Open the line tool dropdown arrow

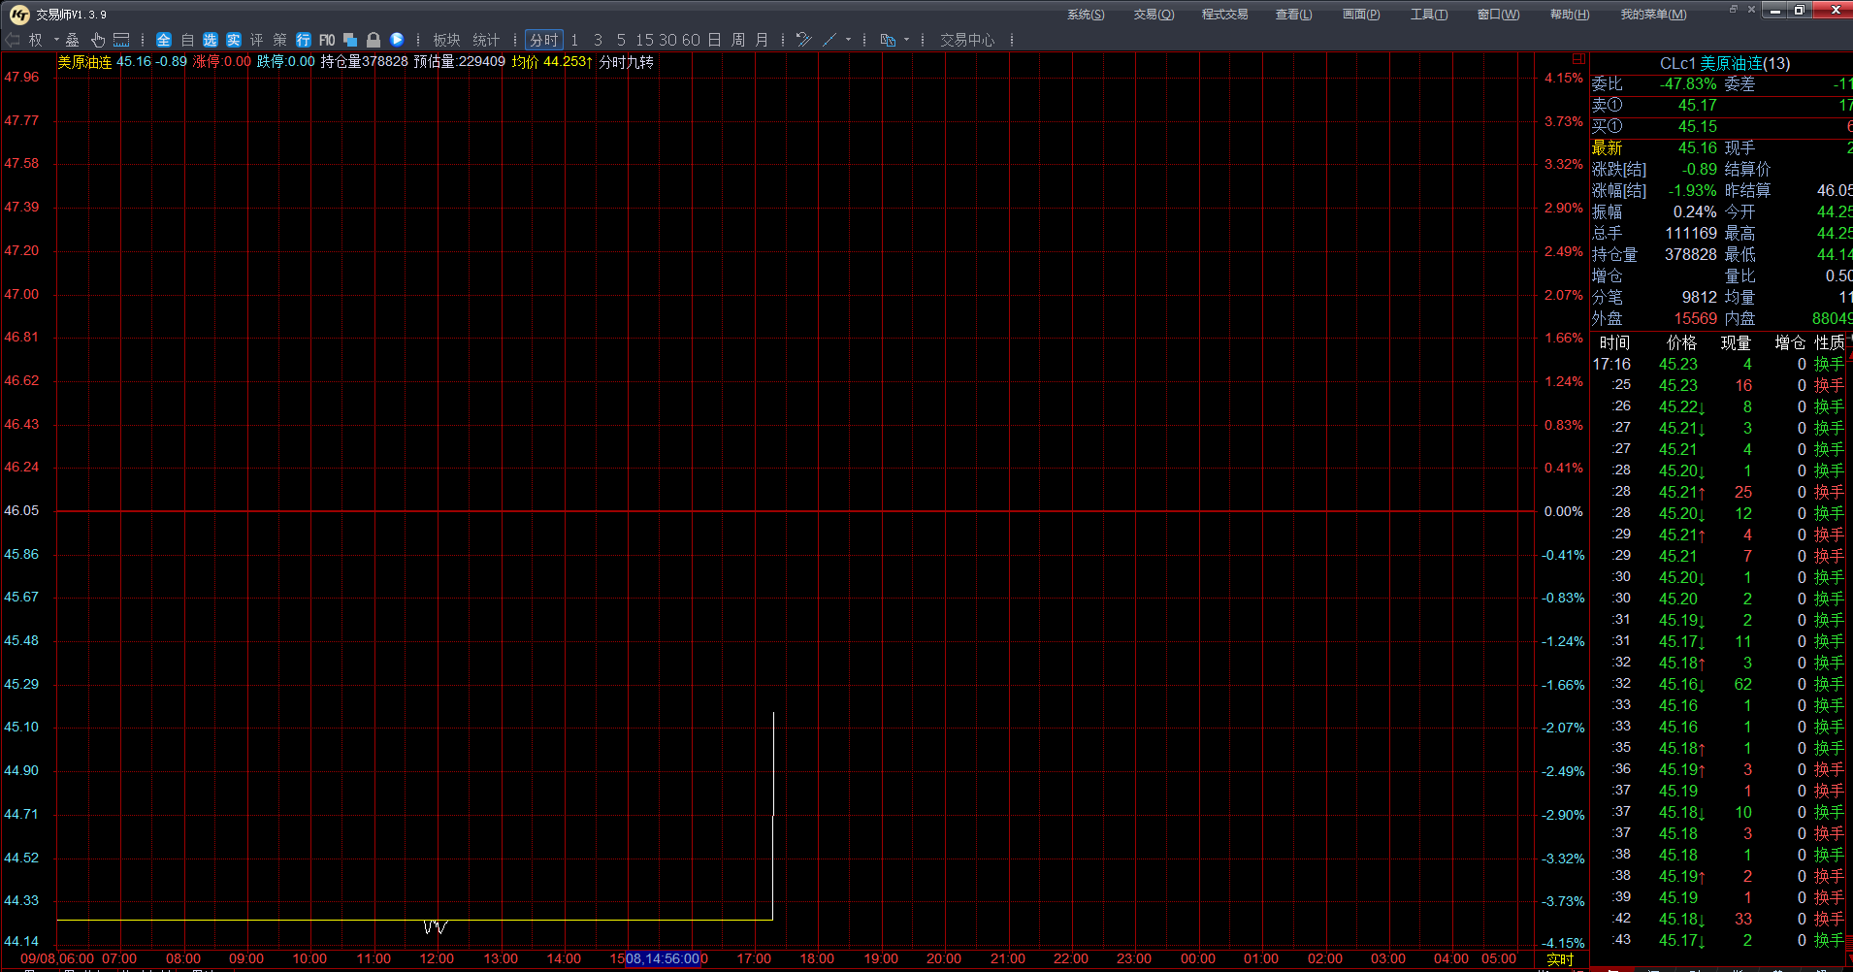848,40
